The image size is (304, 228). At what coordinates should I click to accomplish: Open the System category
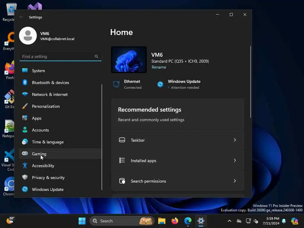[61, 71]
